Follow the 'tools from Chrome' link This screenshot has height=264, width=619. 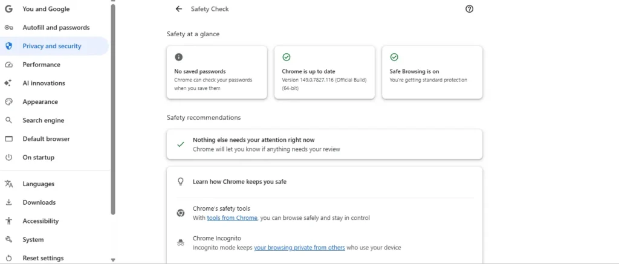pyautogui.click(x=232, y=218)
